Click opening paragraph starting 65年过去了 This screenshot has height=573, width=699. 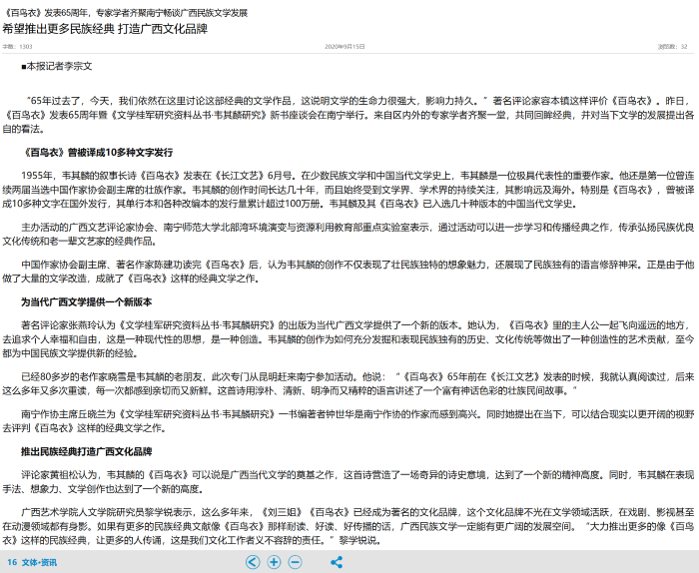349,115
